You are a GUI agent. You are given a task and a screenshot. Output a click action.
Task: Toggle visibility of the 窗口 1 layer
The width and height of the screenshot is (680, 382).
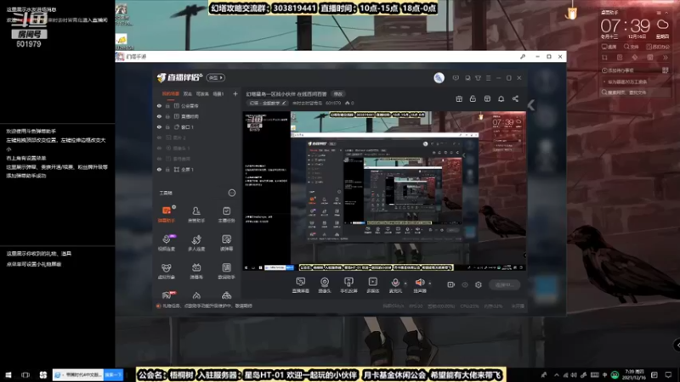pyautogui.click(x=159, y=127)
